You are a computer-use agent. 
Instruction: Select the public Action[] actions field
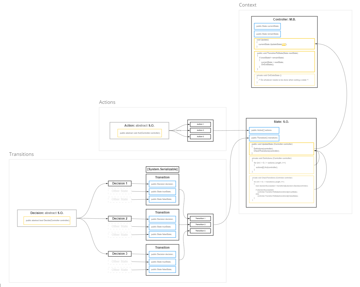coord(264,130)
